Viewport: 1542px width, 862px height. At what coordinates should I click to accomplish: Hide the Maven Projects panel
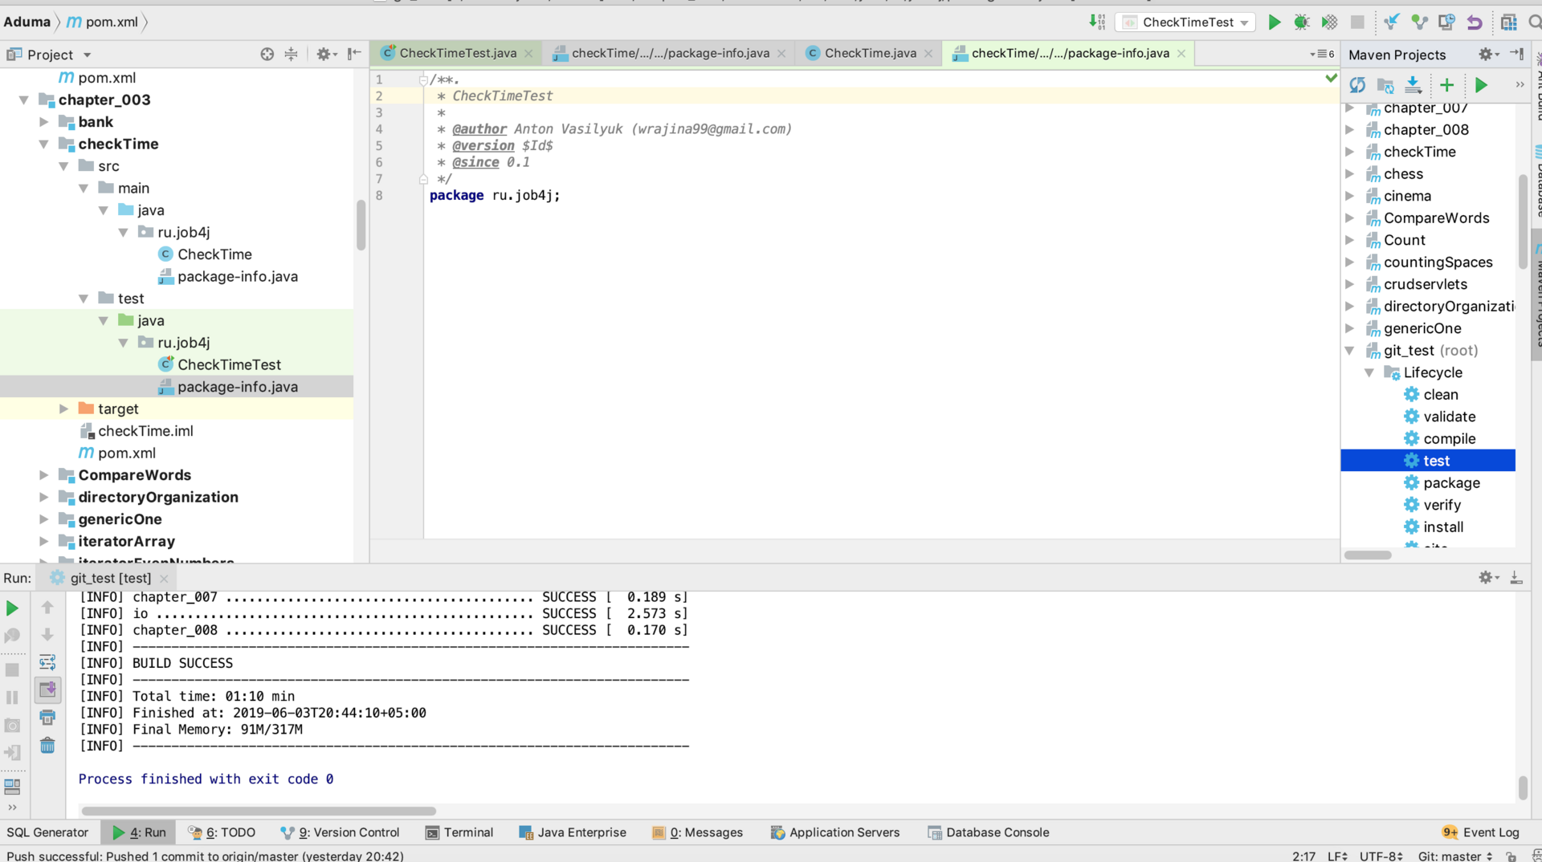[1517, 54]
